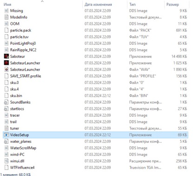Click the 1 890 КБ size of SaboteurLauncher WAV

tap(180, 70)
